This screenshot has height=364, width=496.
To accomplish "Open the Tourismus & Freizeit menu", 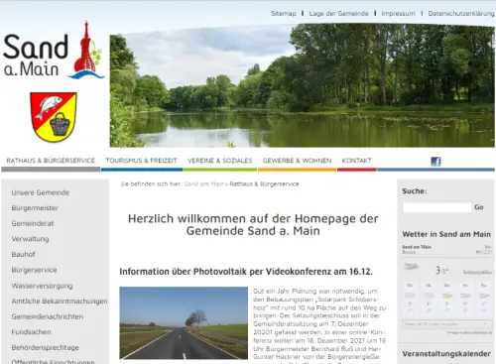I will (x=141, y=161).
